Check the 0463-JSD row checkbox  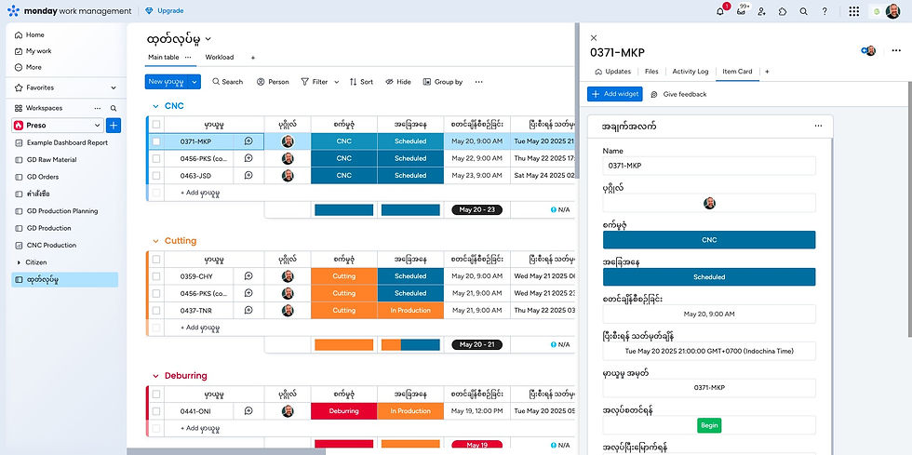pos(156,175)
